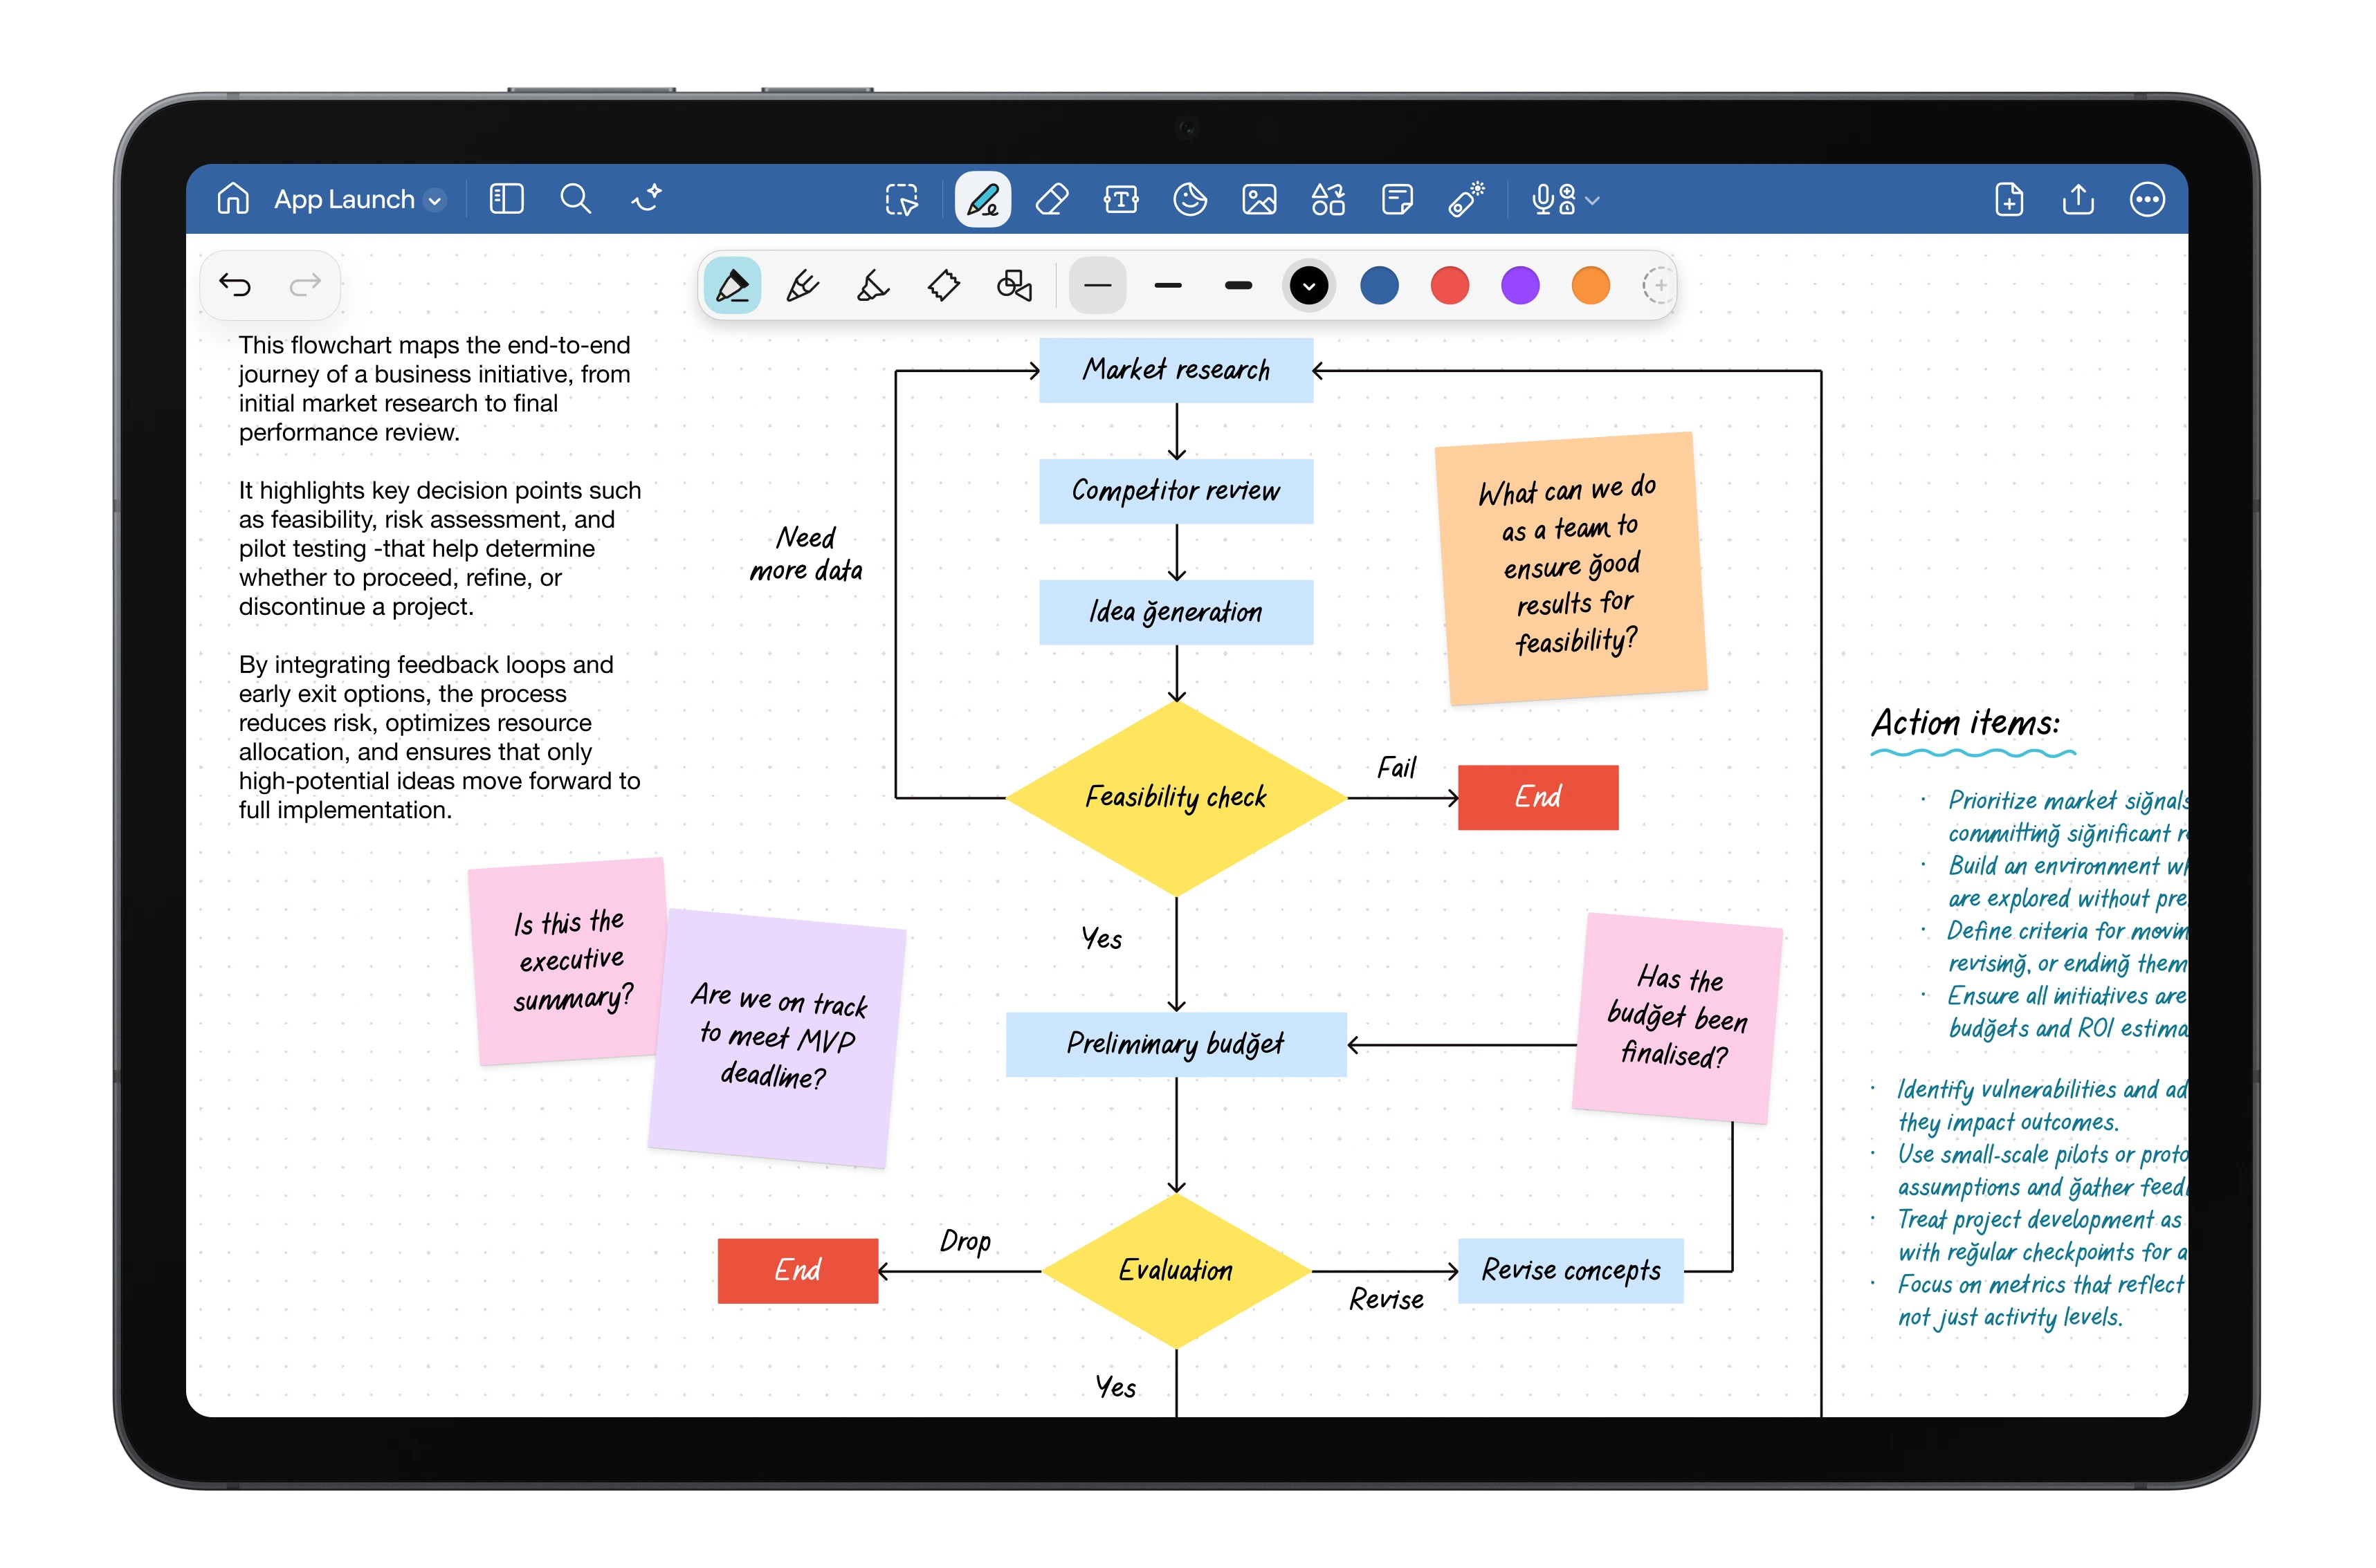Viewport: 2376px width, 1568px height.
Task: Select the Market research box
Action: pos(1176,370)
